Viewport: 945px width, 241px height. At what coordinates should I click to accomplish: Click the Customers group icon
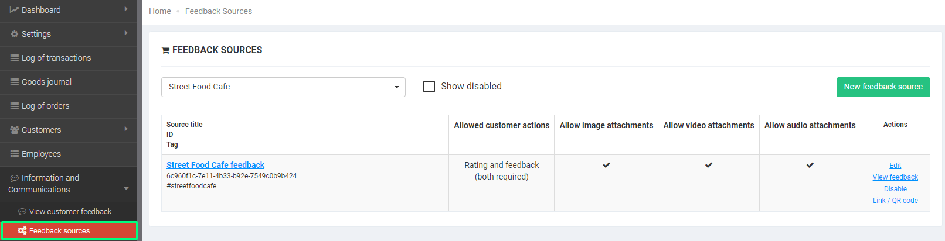[x=15, y=130]
